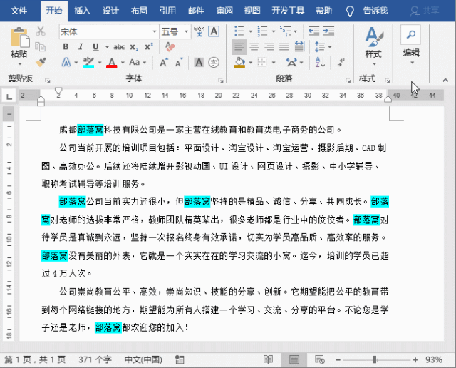Viewport: 456px width, 368px height.
Task: Apply strikethrough formatting
Action: [x=119, y=47]
